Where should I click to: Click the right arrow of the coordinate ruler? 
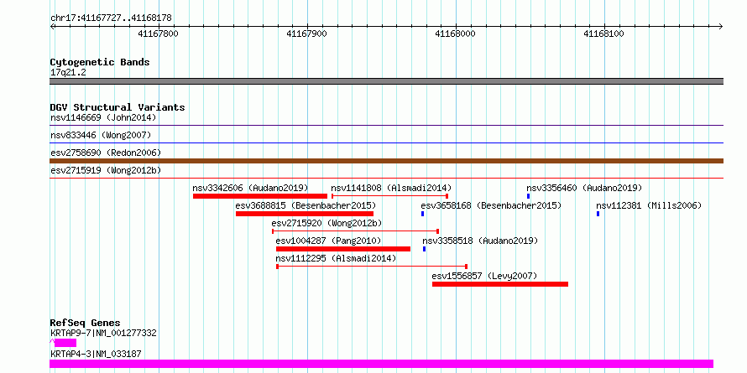coord(720,26)
